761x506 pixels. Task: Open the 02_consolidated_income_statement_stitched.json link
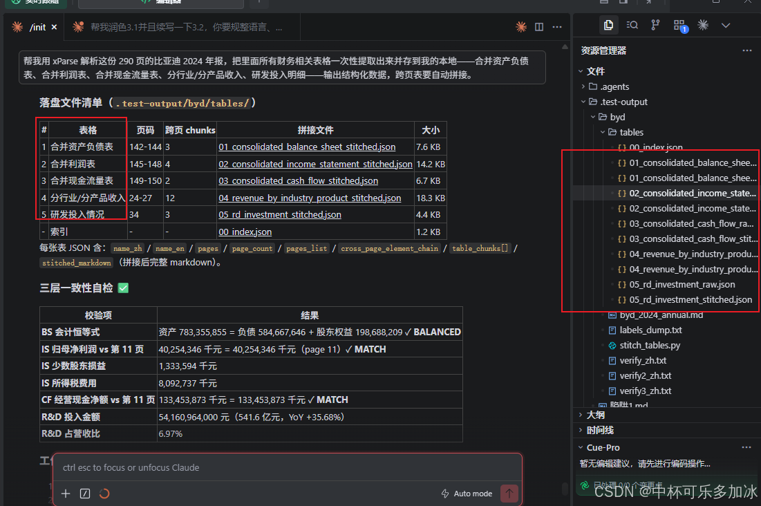(315, 164)
